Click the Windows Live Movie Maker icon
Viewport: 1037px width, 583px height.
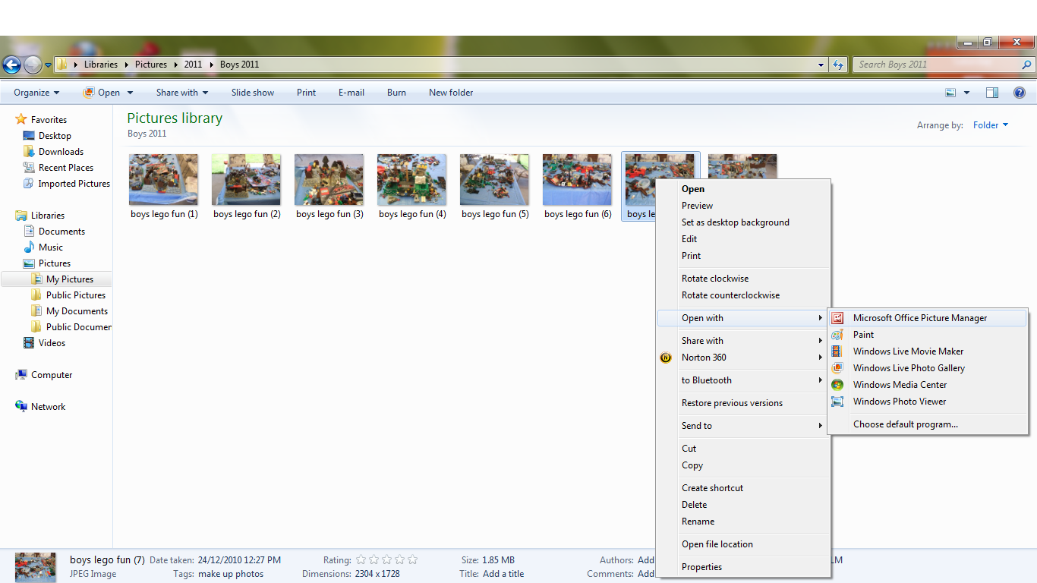(837, 351)
